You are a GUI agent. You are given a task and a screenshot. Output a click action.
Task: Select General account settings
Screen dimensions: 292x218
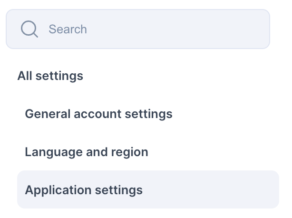(99, 114)
